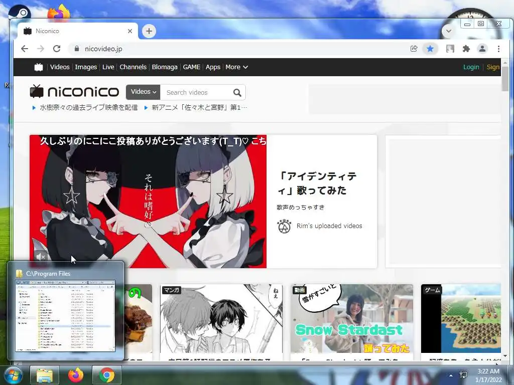Open the Extensions puzzle-piece icon

[x=466, y=49]
